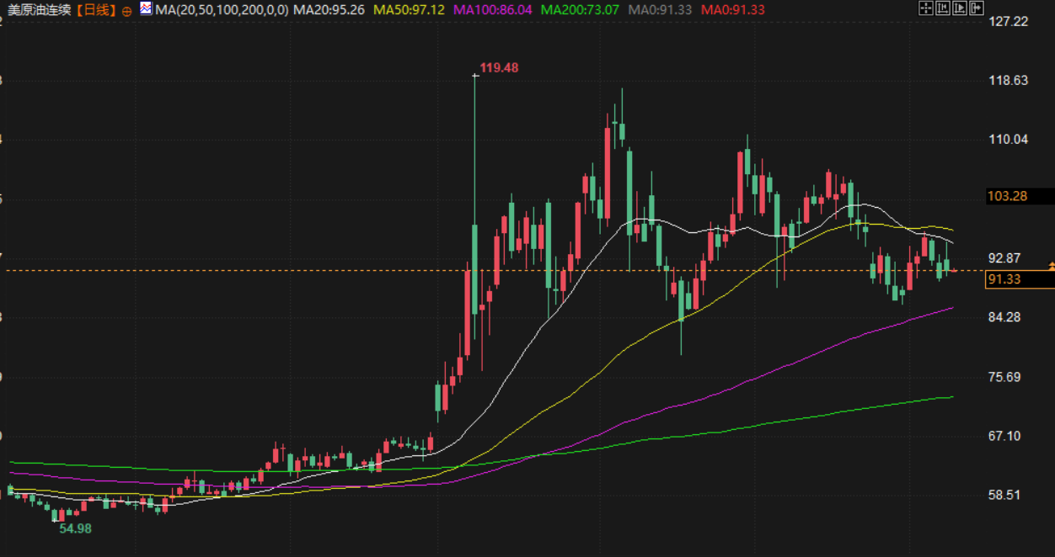
Task: Click the gray MA0:91.33 legend value
Action: pos(661,10)
